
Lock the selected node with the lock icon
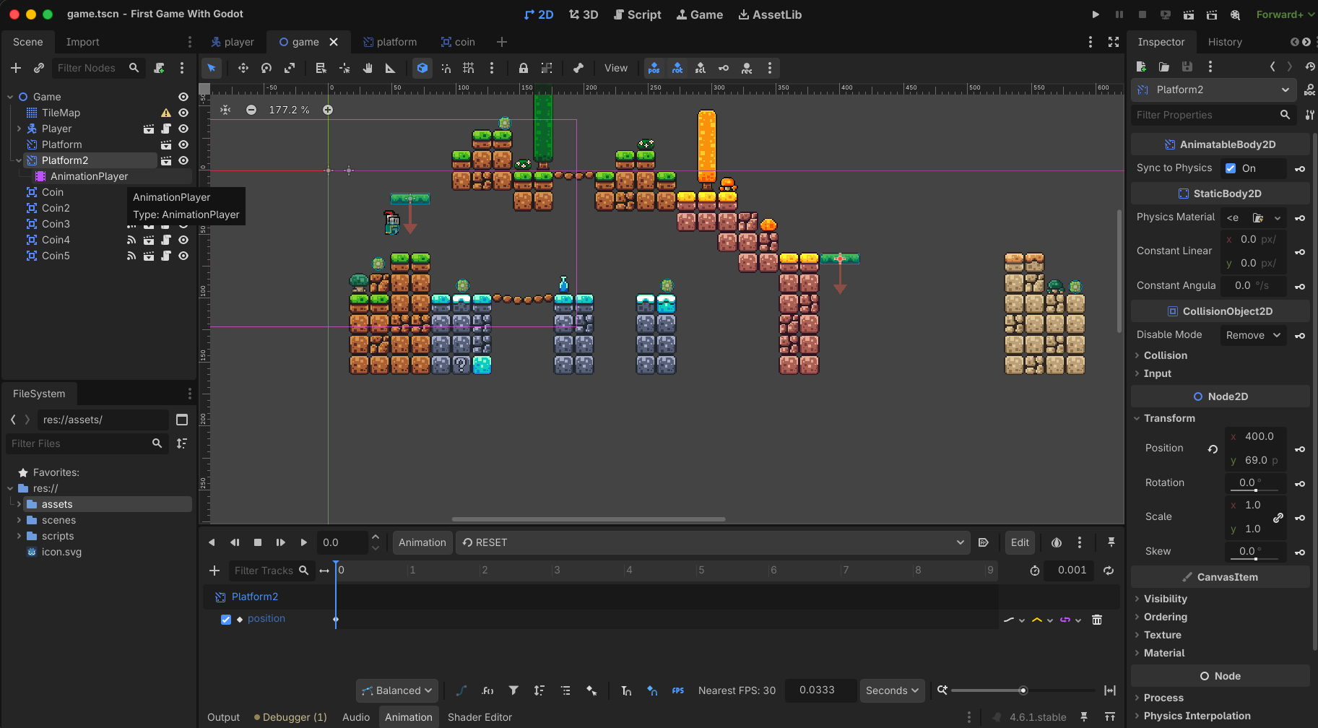pyautogui.click(x=523, y=68)
